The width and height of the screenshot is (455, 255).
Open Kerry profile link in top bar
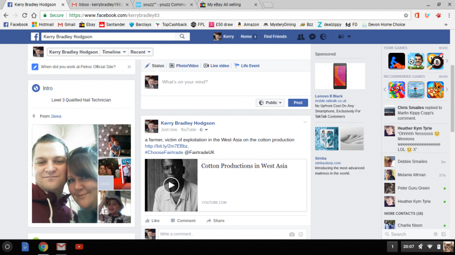click(x=224, y=36)
